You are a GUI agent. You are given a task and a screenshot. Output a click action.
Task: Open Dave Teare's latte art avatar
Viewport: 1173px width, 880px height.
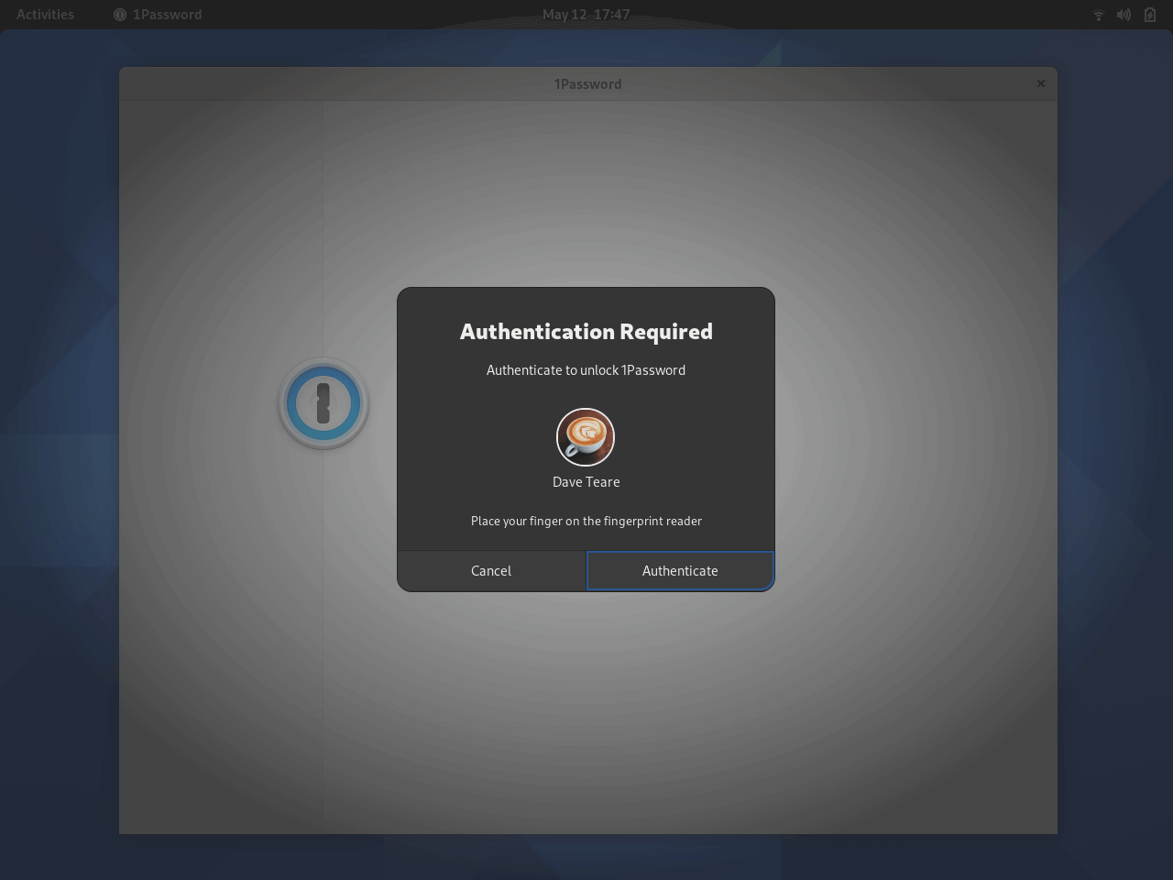tap(586, 437)
